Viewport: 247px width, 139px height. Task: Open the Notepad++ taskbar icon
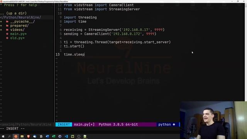pyautogui.click(x=85, y=136)
